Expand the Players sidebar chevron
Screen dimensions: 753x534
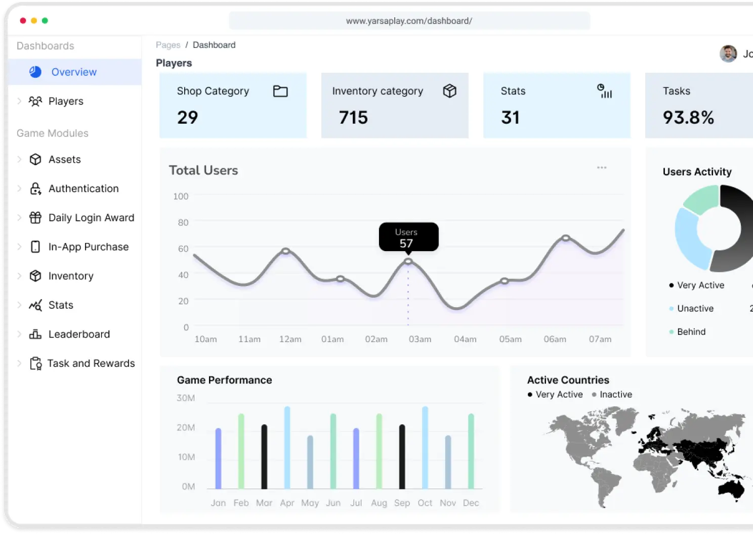[x=19, y=101]
